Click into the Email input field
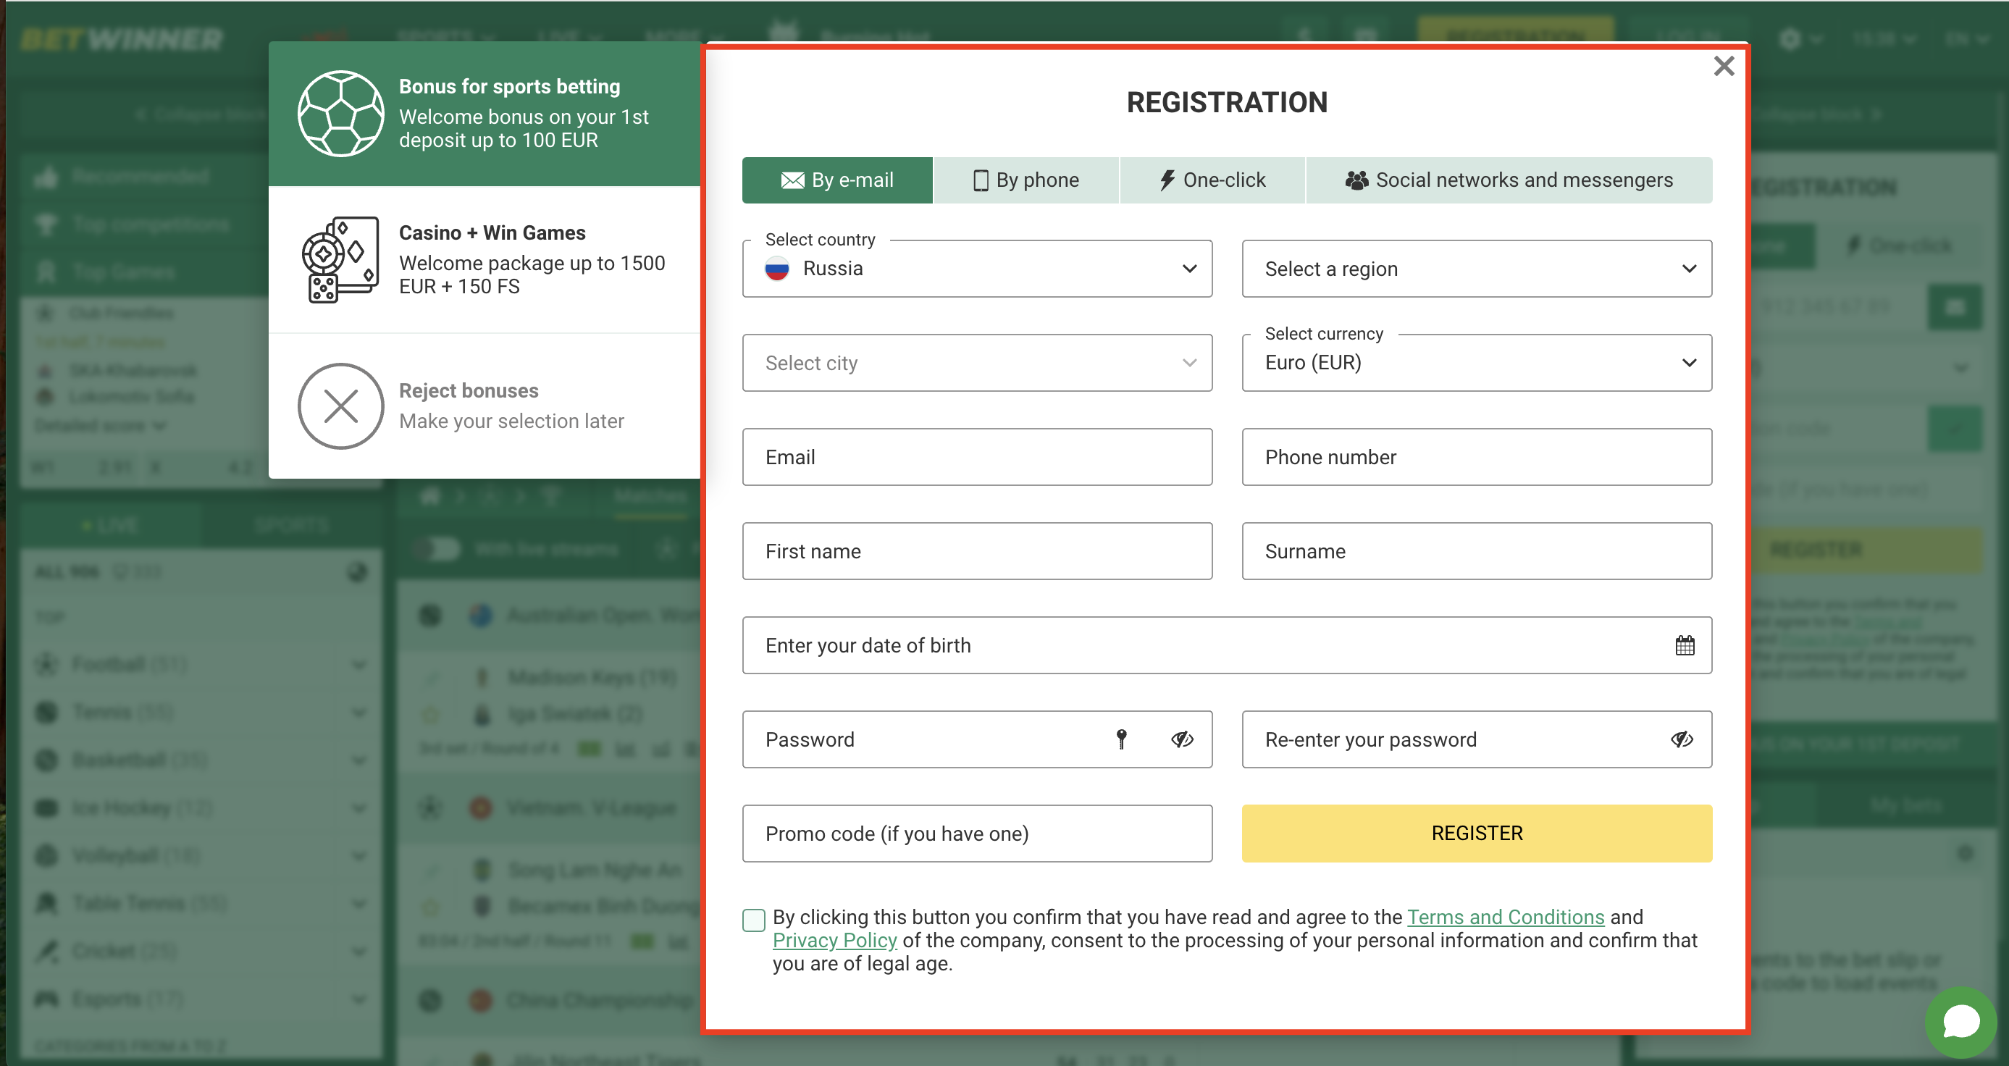The width and height of the screenshot is (2009, 1066). coord(977,457)
